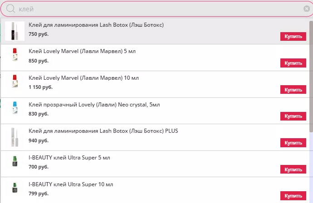Buy I-BEAUTY Ultra Super 5 мл
The width and height of the screenshot is (313, 203).
293,169
